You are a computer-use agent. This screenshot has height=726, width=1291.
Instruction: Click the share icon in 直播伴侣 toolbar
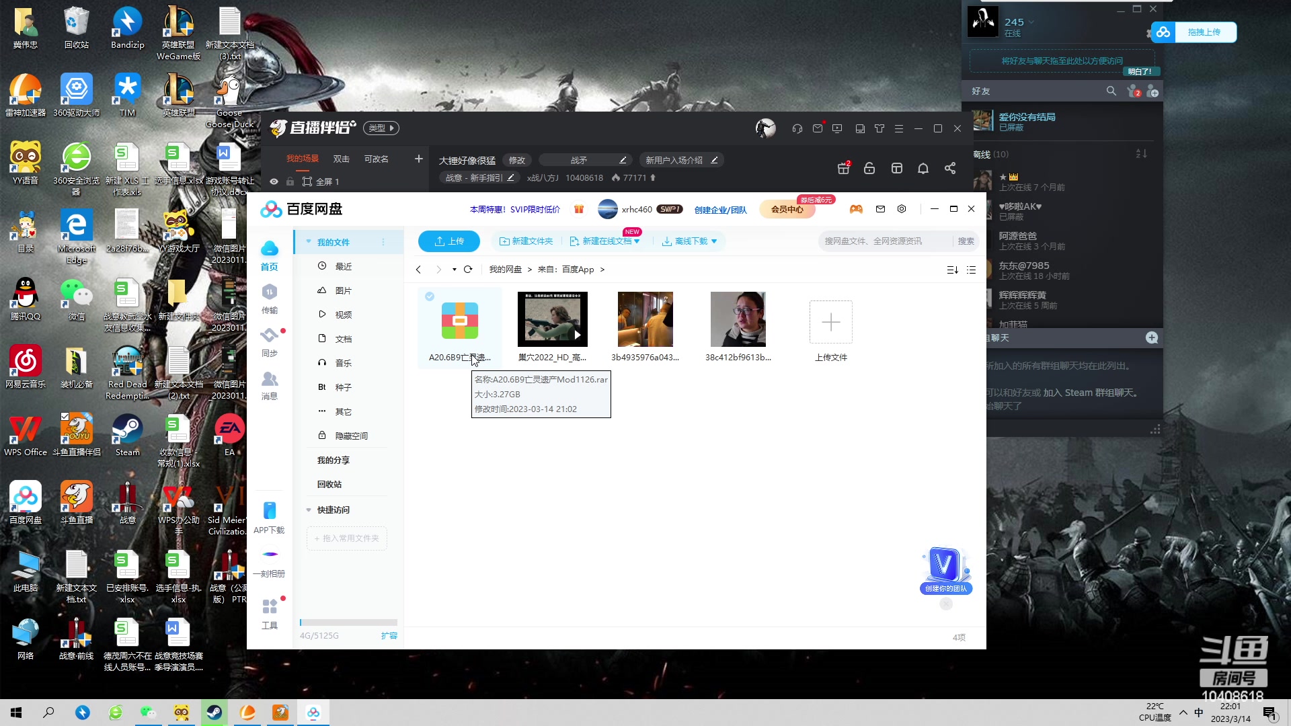[949, 168]
